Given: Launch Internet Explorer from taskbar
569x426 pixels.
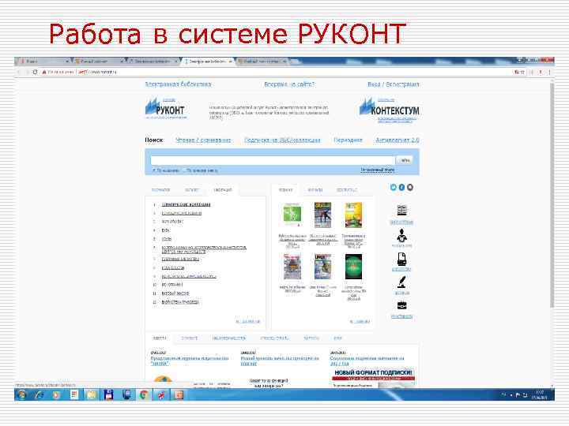Looking at the screenshot, I should (40, 394).
